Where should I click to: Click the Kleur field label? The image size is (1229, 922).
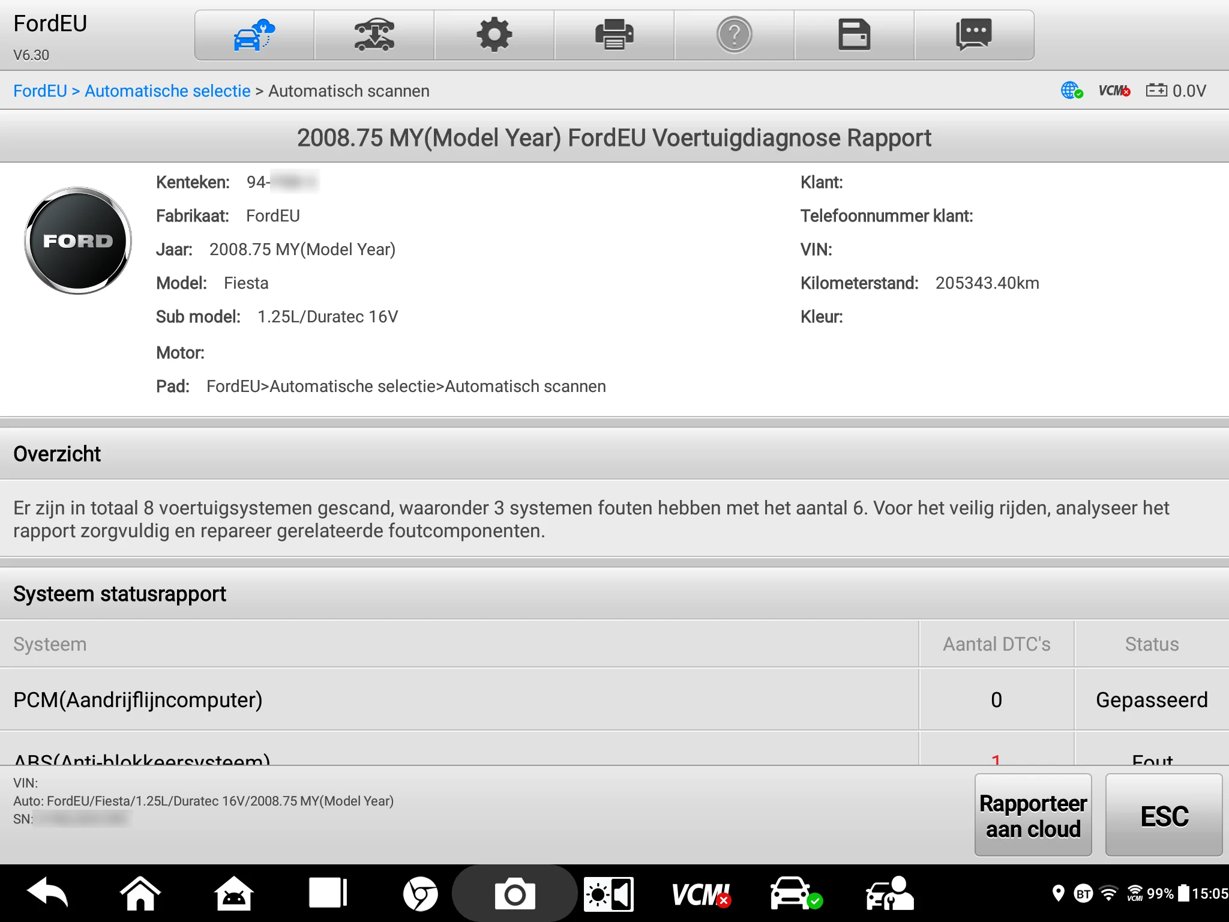pyautogui.click(x=822, y=316)
